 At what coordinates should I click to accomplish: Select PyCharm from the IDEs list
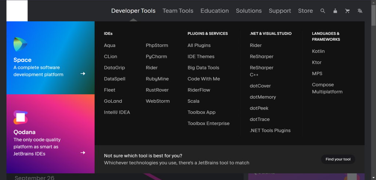pos(156,56)
